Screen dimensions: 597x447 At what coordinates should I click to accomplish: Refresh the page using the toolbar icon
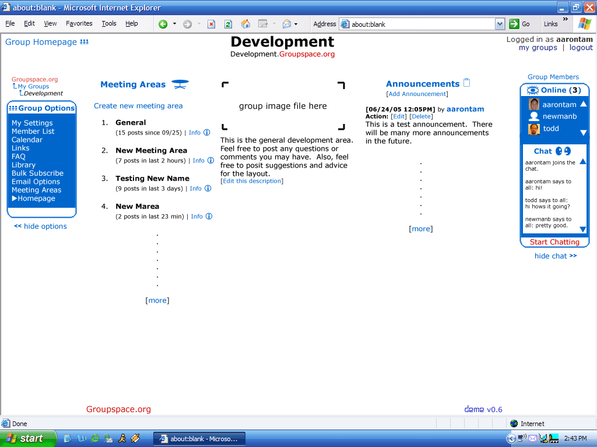tap(228, 24)
